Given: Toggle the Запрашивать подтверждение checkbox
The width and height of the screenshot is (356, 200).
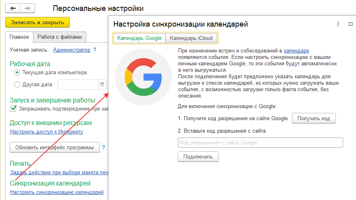Looking at the screenshot, I should [x=13, y=108].
